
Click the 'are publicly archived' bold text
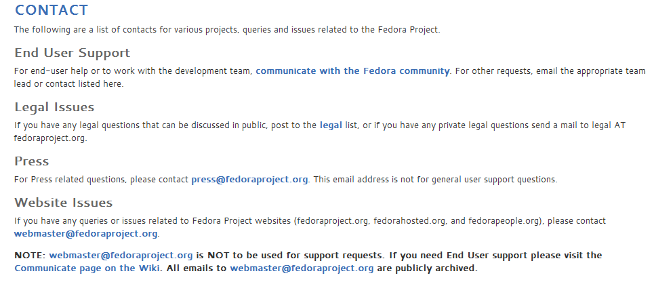click(427, 268)
